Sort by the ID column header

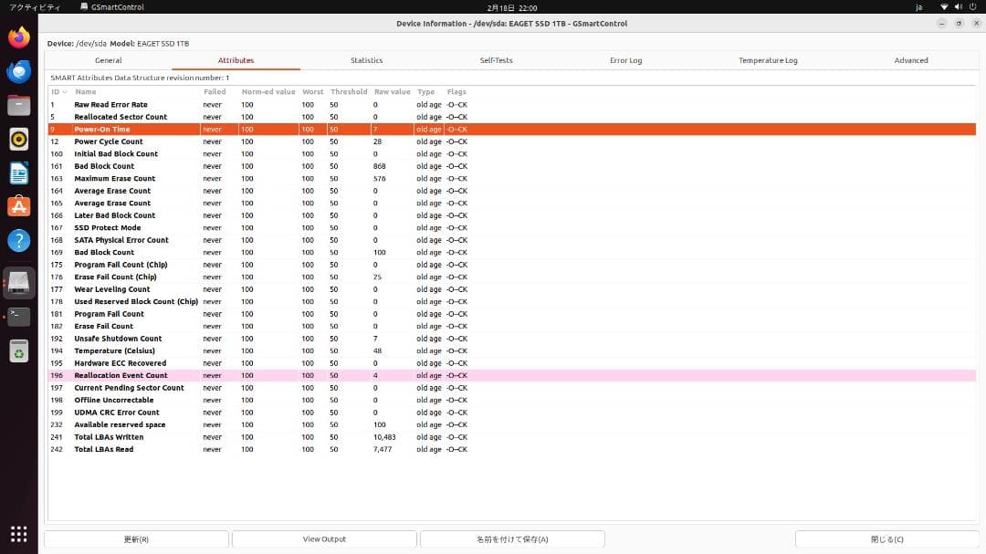(59, 92)
